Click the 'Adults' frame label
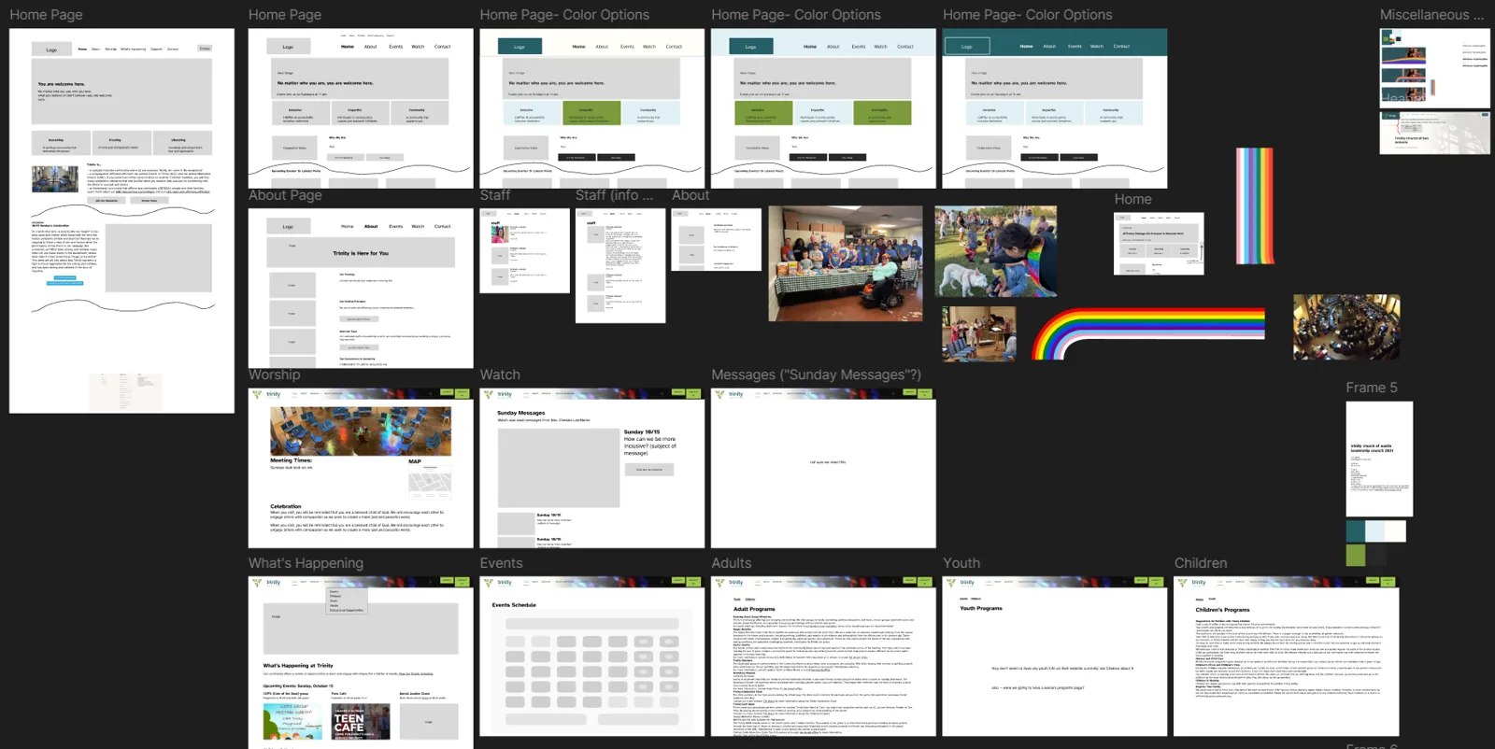Image resolution: width=1495 pixels, height=749 pixels. (731, 563)
